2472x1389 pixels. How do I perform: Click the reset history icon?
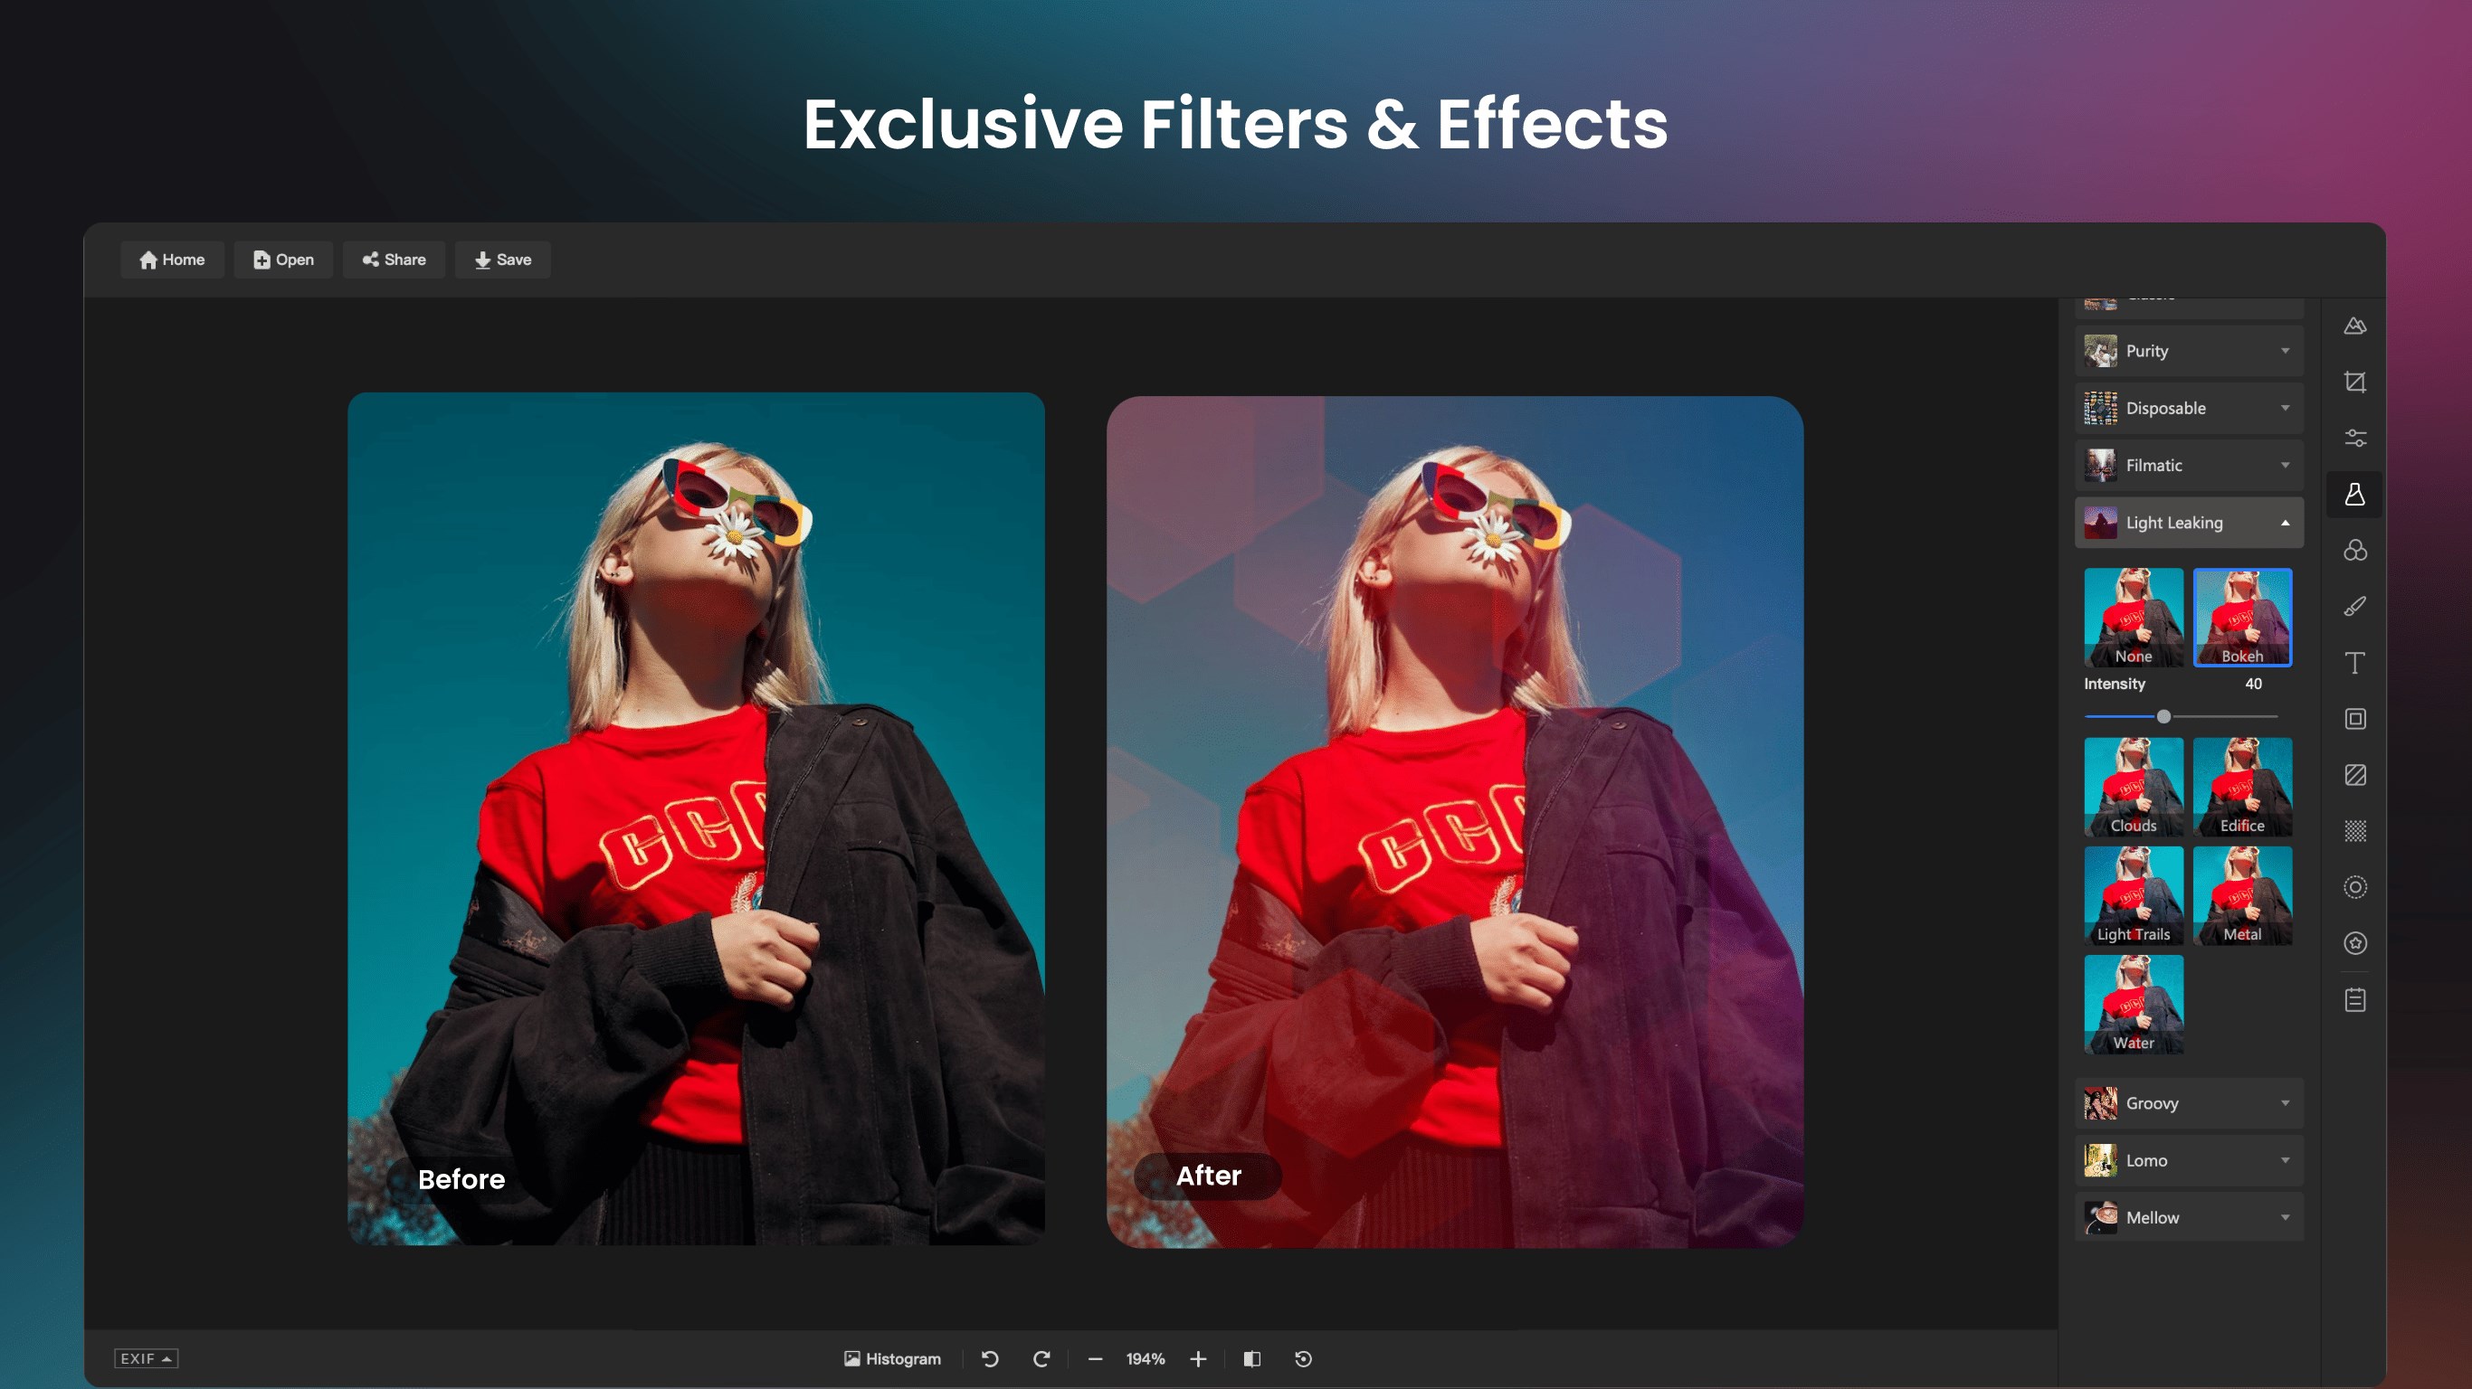coord(1302,1358)
